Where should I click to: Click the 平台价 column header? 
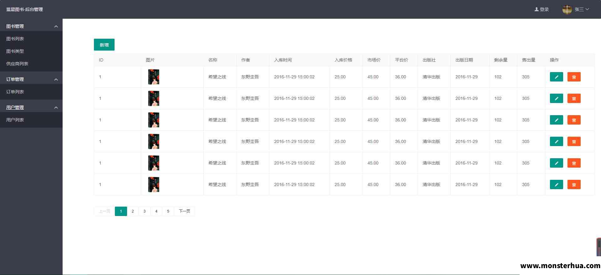402,60
